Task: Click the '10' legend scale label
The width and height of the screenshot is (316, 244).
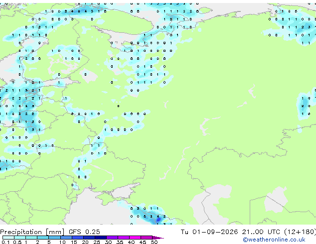Action: (62, 242)
